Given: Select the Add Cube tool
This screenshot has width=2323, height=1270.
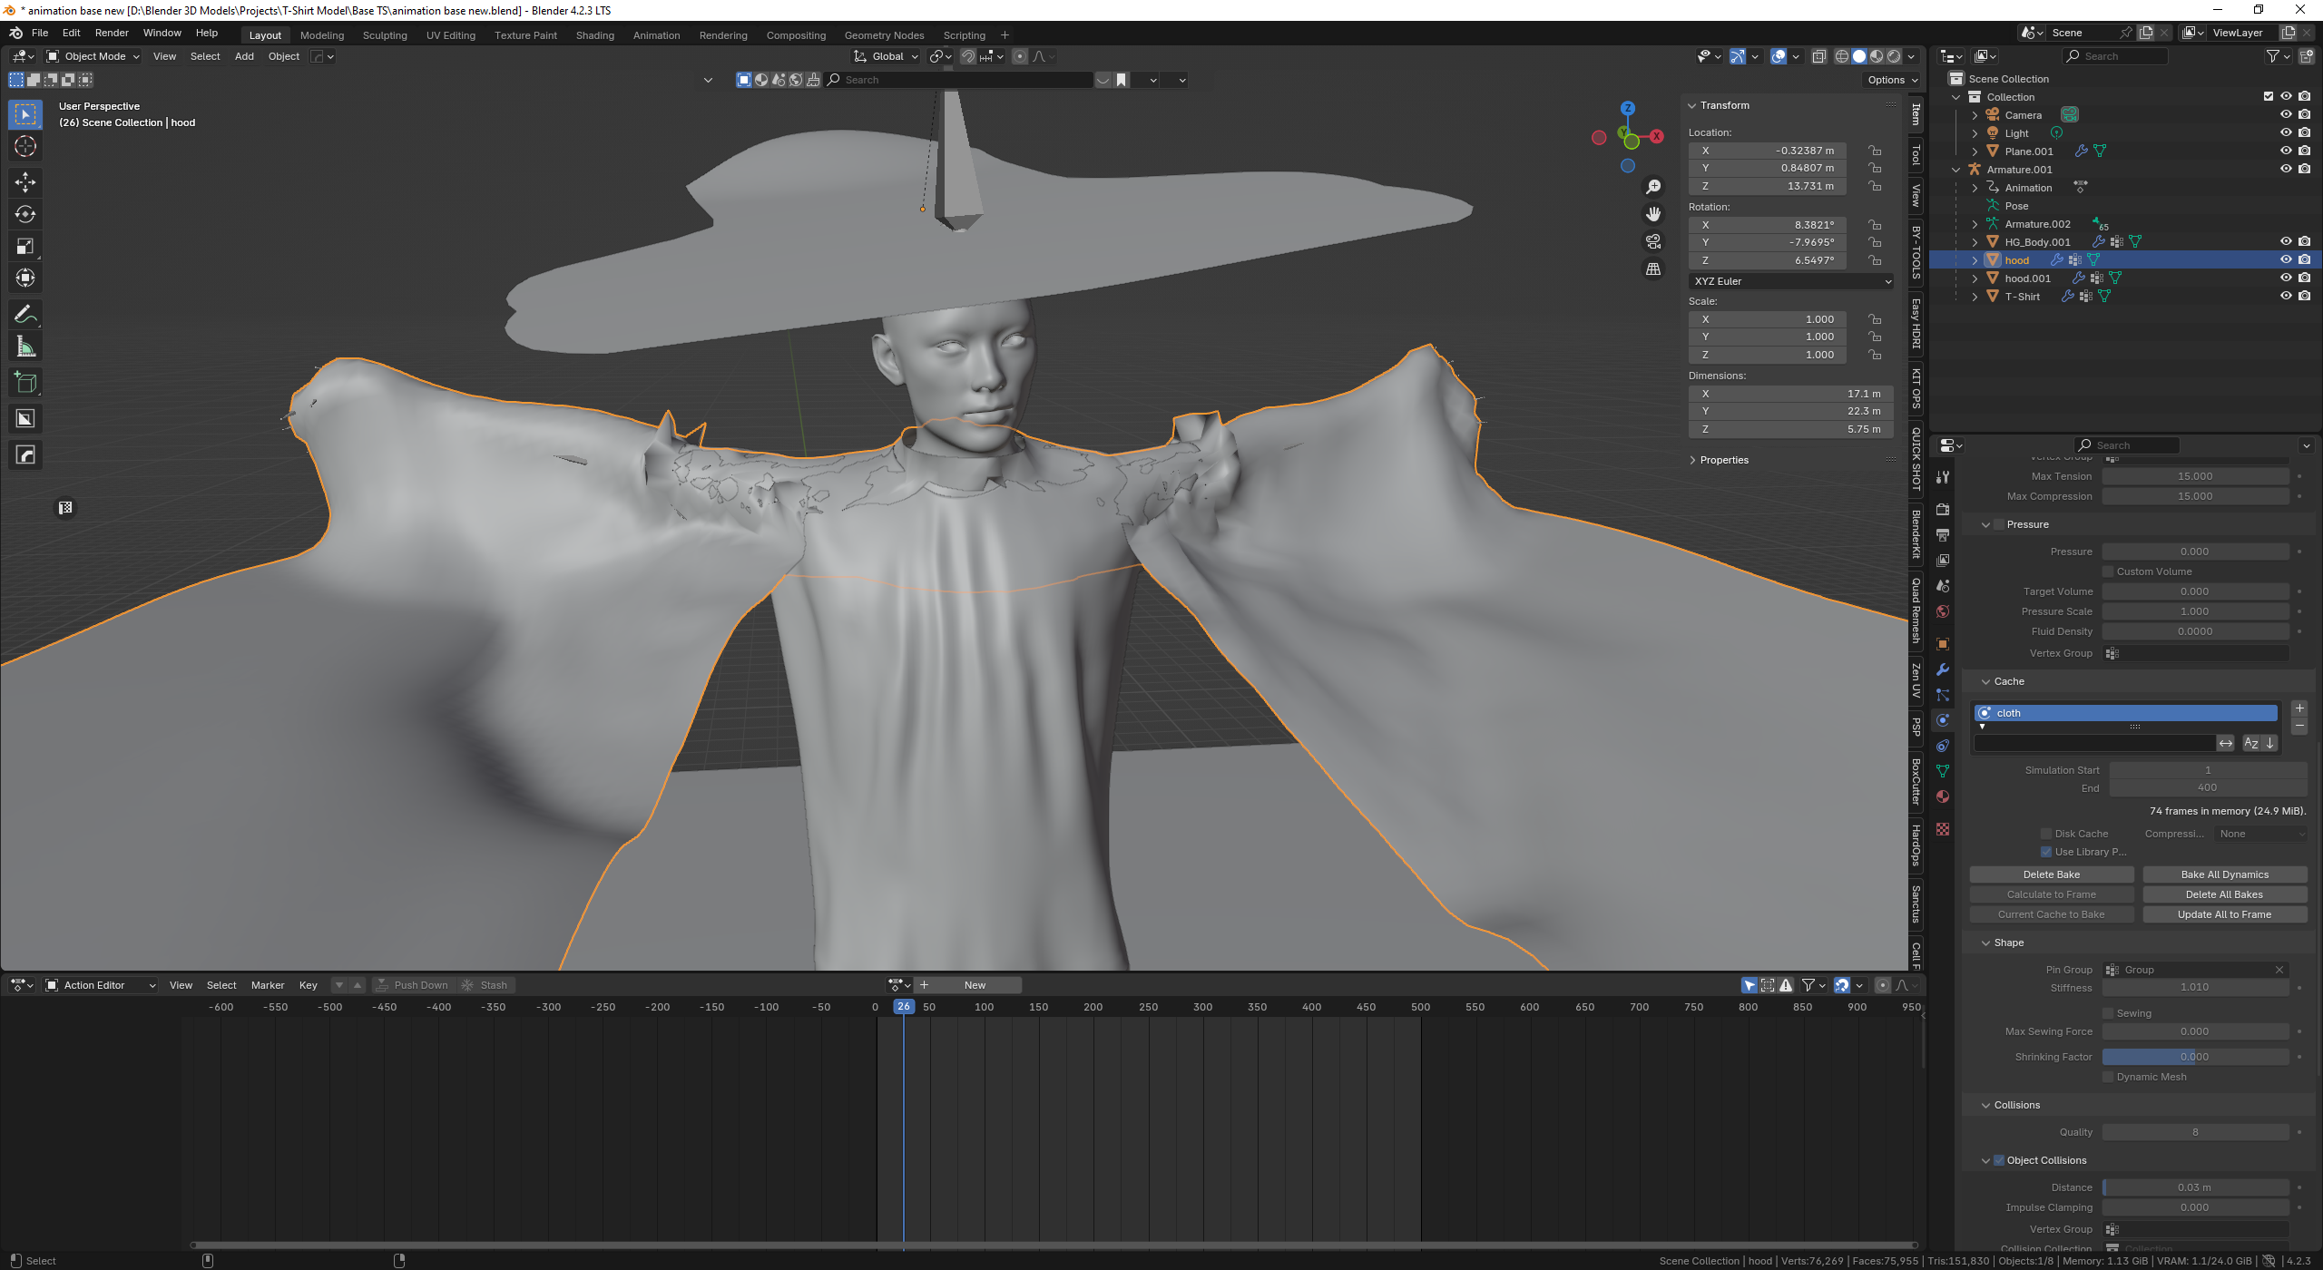Looking at the screenshot, I should pyautogui.click(x=25, y=383).
